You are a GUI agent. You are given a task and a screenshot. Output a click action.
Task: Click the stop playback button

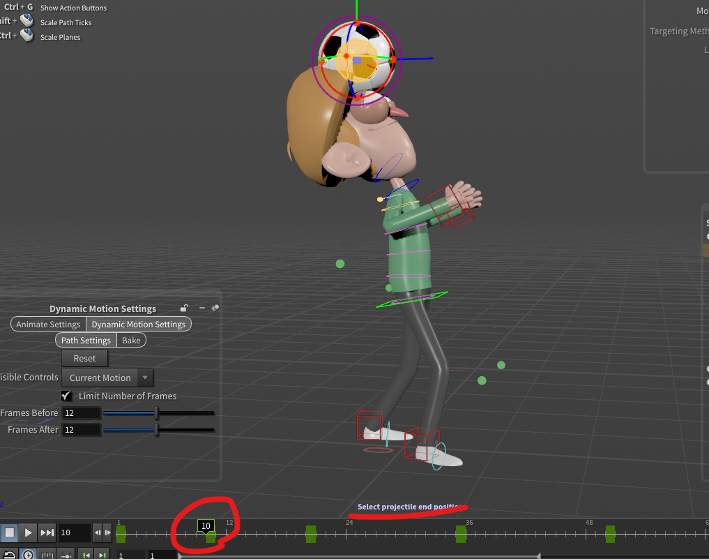[10, 532]
